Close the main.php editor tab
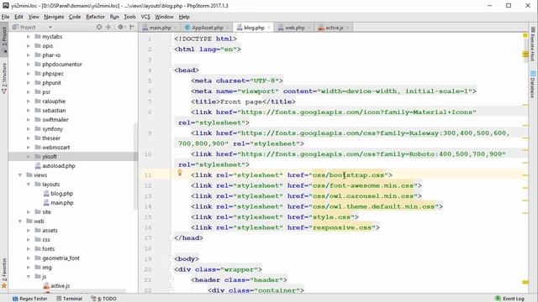The height and width of the screenshot is (302, 538). [x=176, y=28]
